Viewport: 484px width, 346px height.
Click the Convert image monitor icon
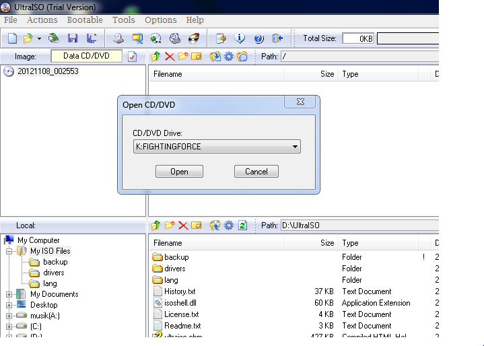137,38
